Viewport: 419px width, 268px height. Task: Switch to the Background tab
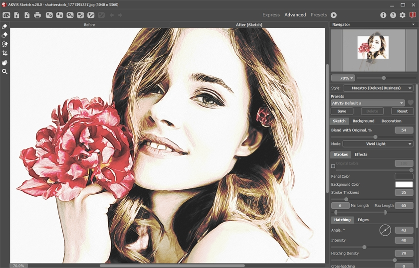coord(363,121)
